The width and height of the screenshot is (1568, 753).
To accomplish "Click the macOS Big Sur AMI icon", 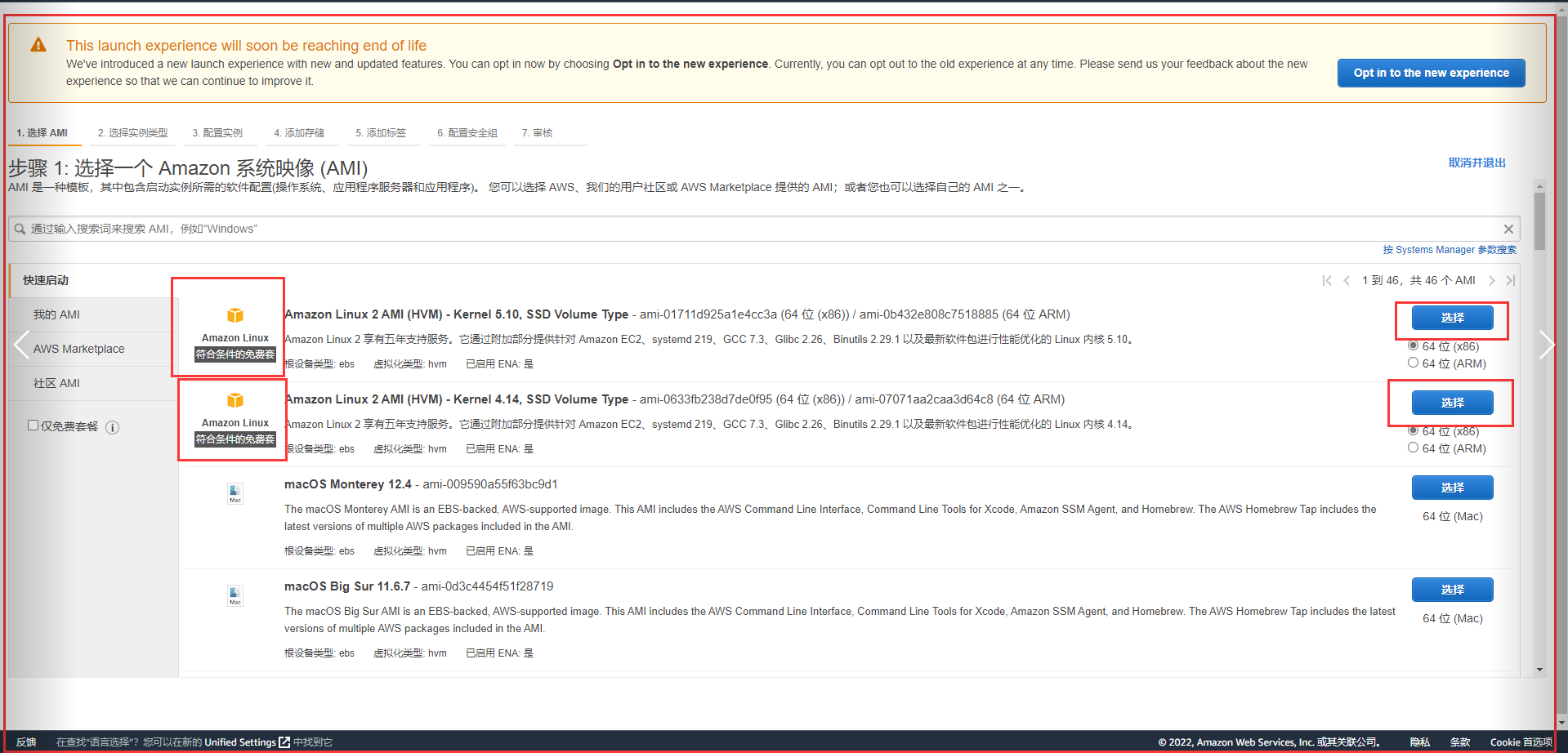I will tap(235, 595).
